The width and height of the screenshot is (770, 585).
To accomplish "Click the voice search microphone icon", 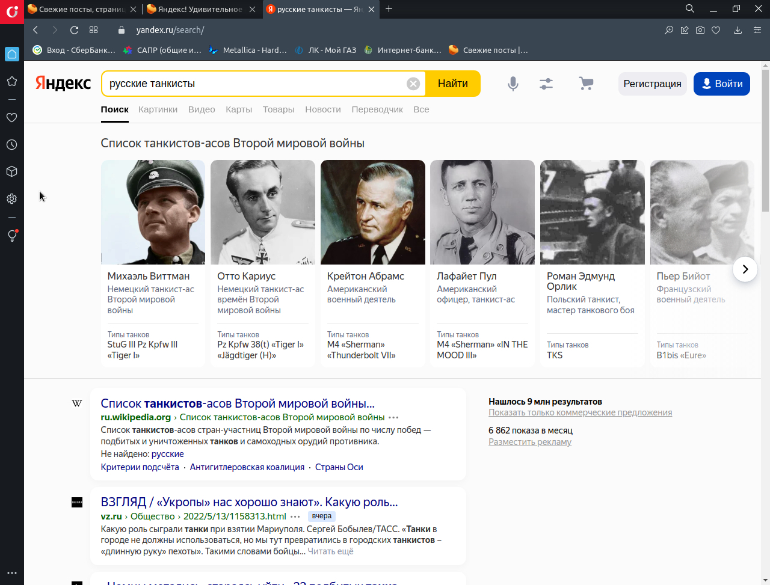I will 513,84.
